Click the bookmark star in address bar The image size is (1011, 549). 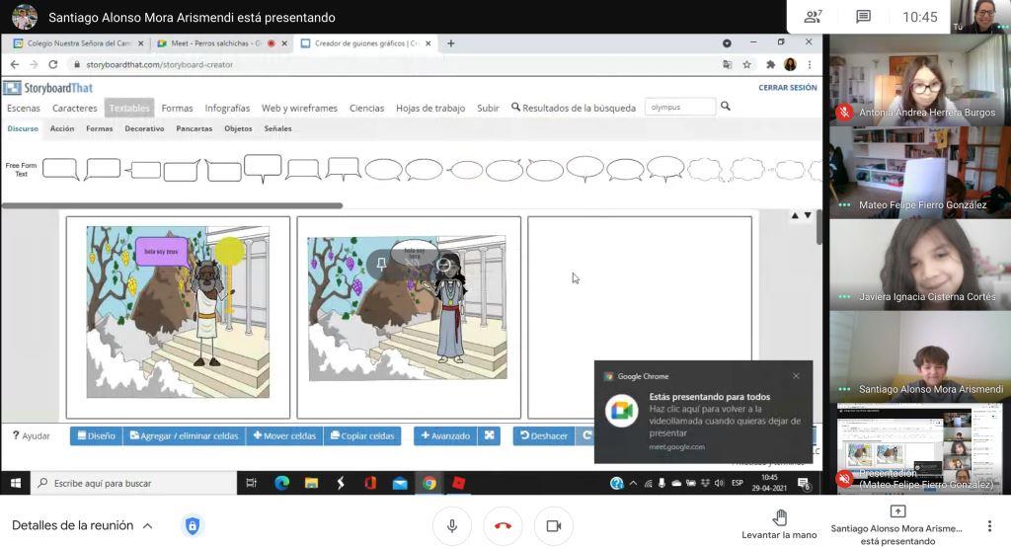[746, 64]
